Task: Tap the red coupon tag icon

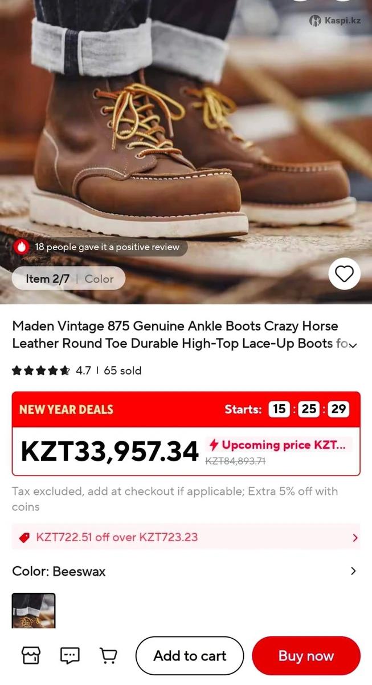Action: (x=24, y=537)
